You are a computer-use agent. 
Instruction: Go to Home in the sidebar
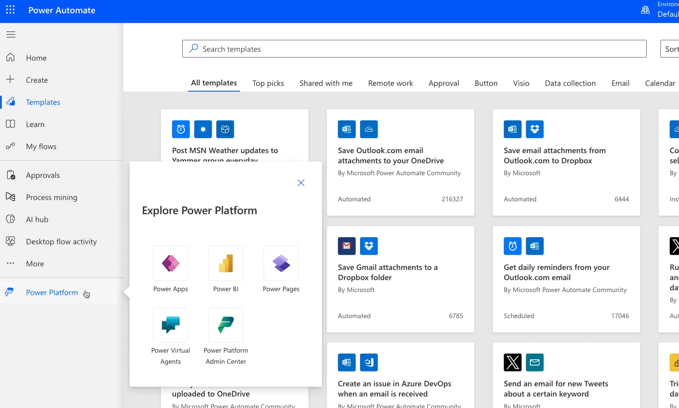tap(61, 58)
